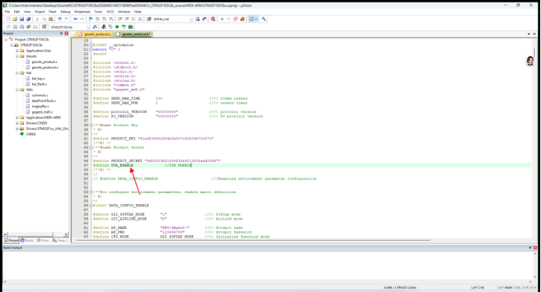
Task: Download to flash with the LOAD icon
Action: (44, 26)
